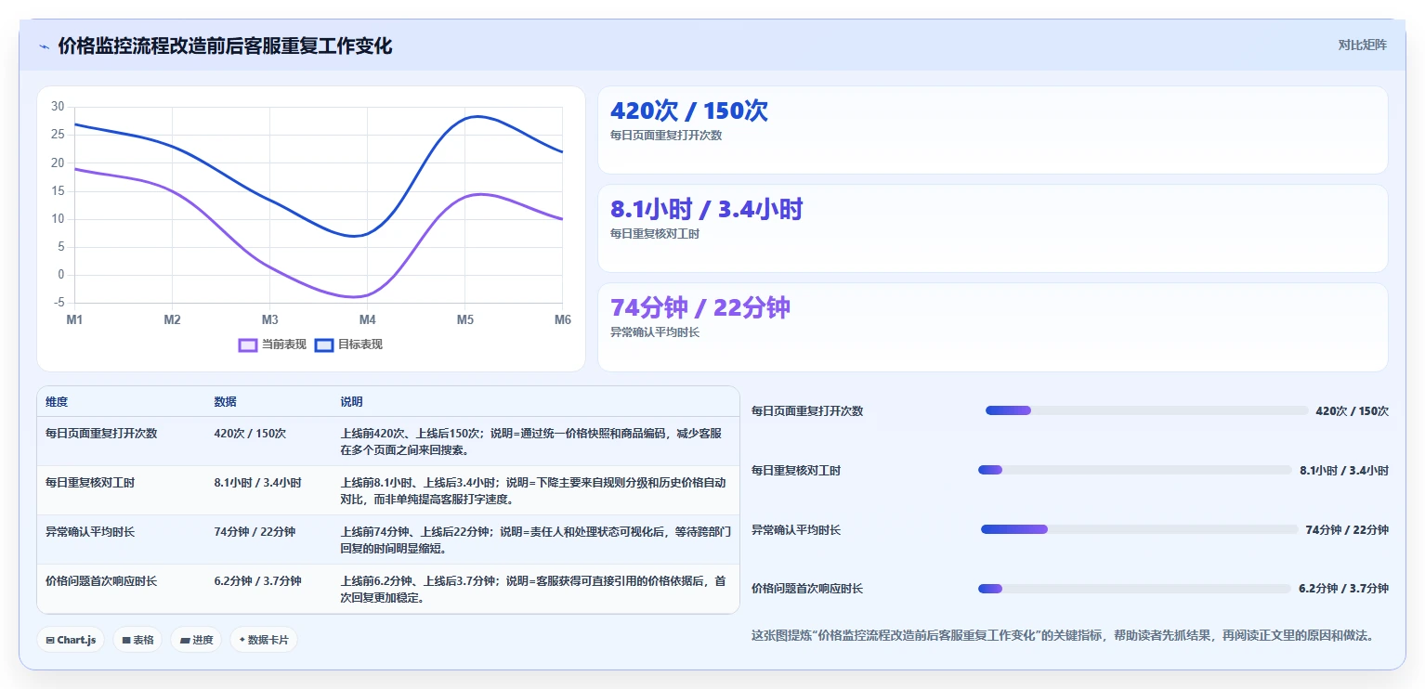Click the 数据 column header
The image size is (1425, 689).
pos(225,402)
